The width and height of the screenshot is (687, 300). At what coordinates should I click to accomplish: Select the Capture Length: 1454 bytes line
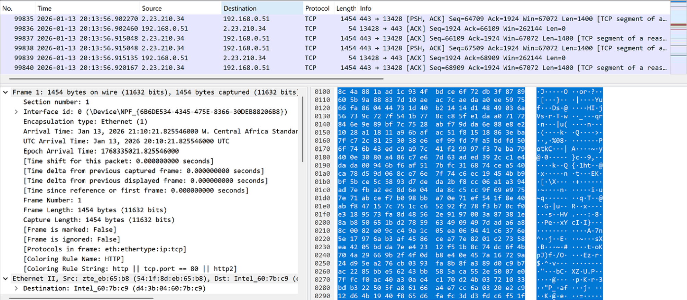pos(99,220)
